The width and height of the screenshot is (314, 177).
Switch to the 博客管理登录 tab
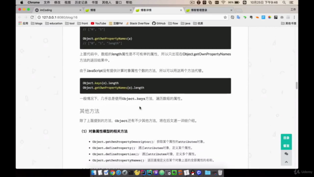[x=209, y=10]
